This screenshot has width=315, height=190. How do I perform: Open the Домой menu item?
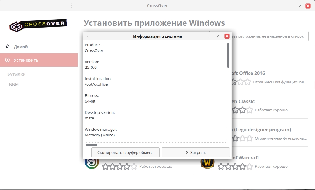(21, 47)
